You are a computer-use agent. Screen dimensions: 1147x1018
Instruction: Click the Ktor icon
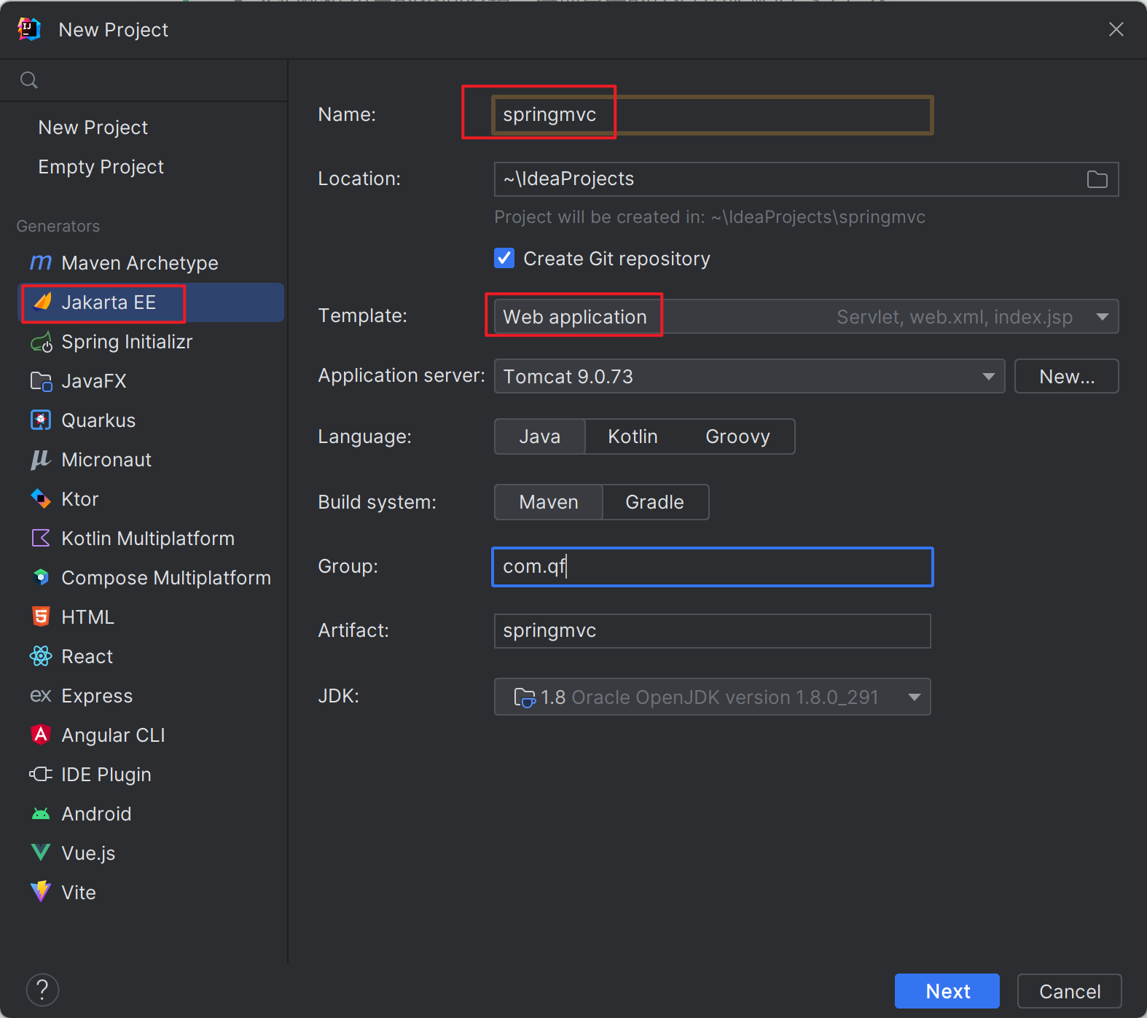click(x=41, y=499)
